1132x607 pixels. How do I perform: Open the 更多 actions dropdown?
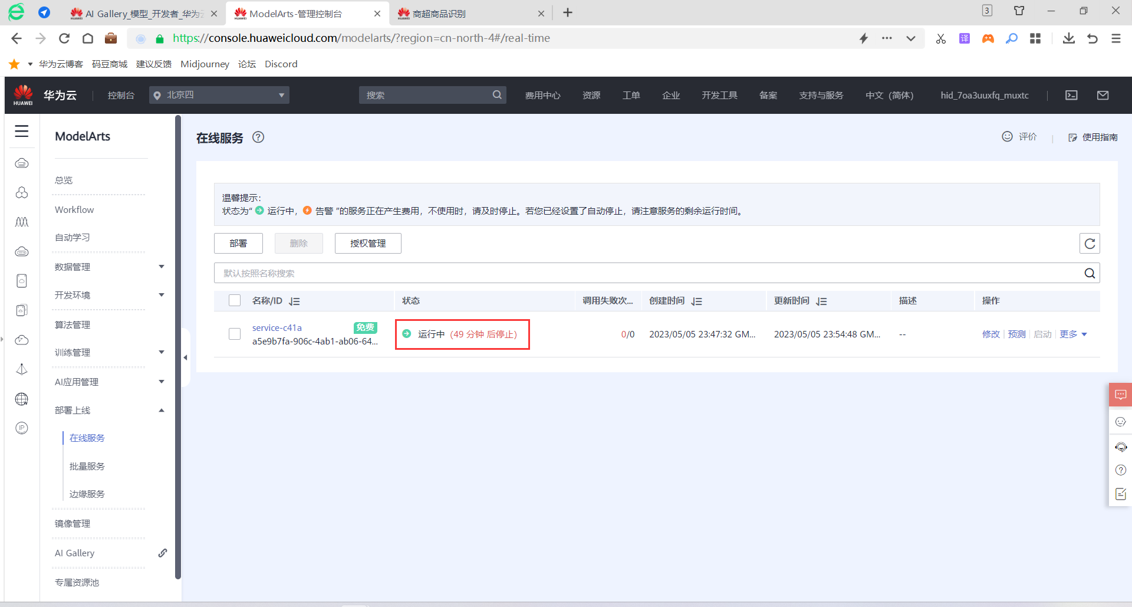coord(1073,334)
